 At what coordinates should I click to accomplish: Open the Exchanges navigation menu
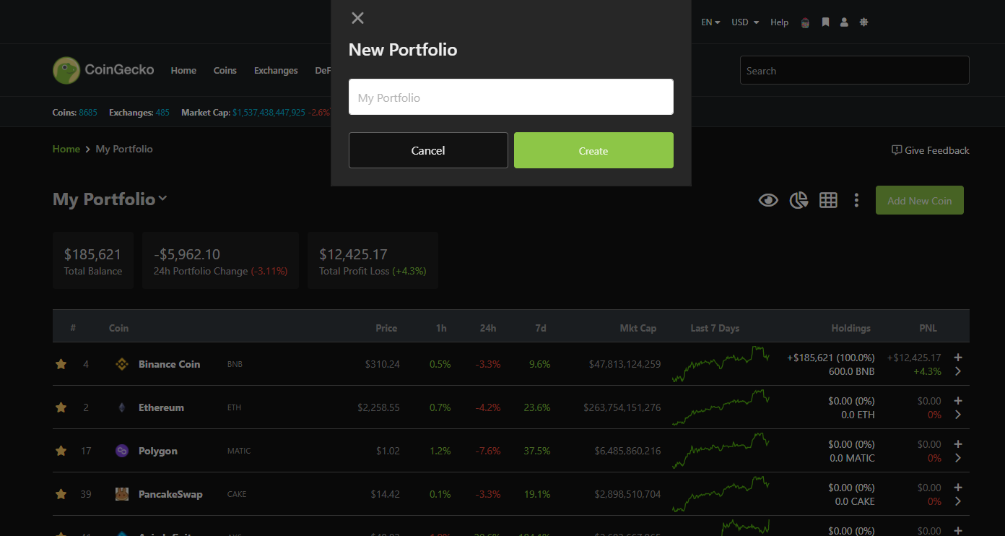276,70
